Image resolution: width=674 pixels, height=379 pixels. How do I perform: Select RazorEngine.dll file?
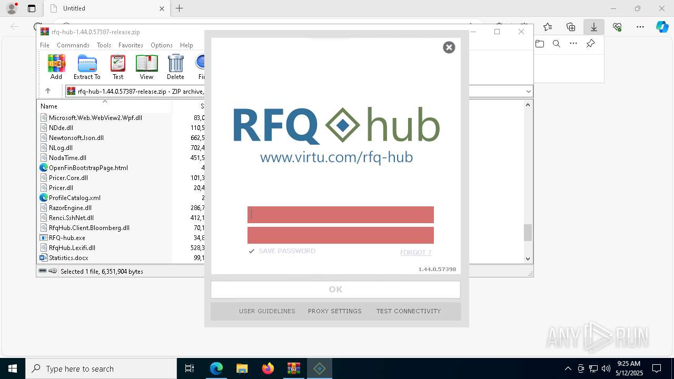pyautogui.click(x=70, y=208)
